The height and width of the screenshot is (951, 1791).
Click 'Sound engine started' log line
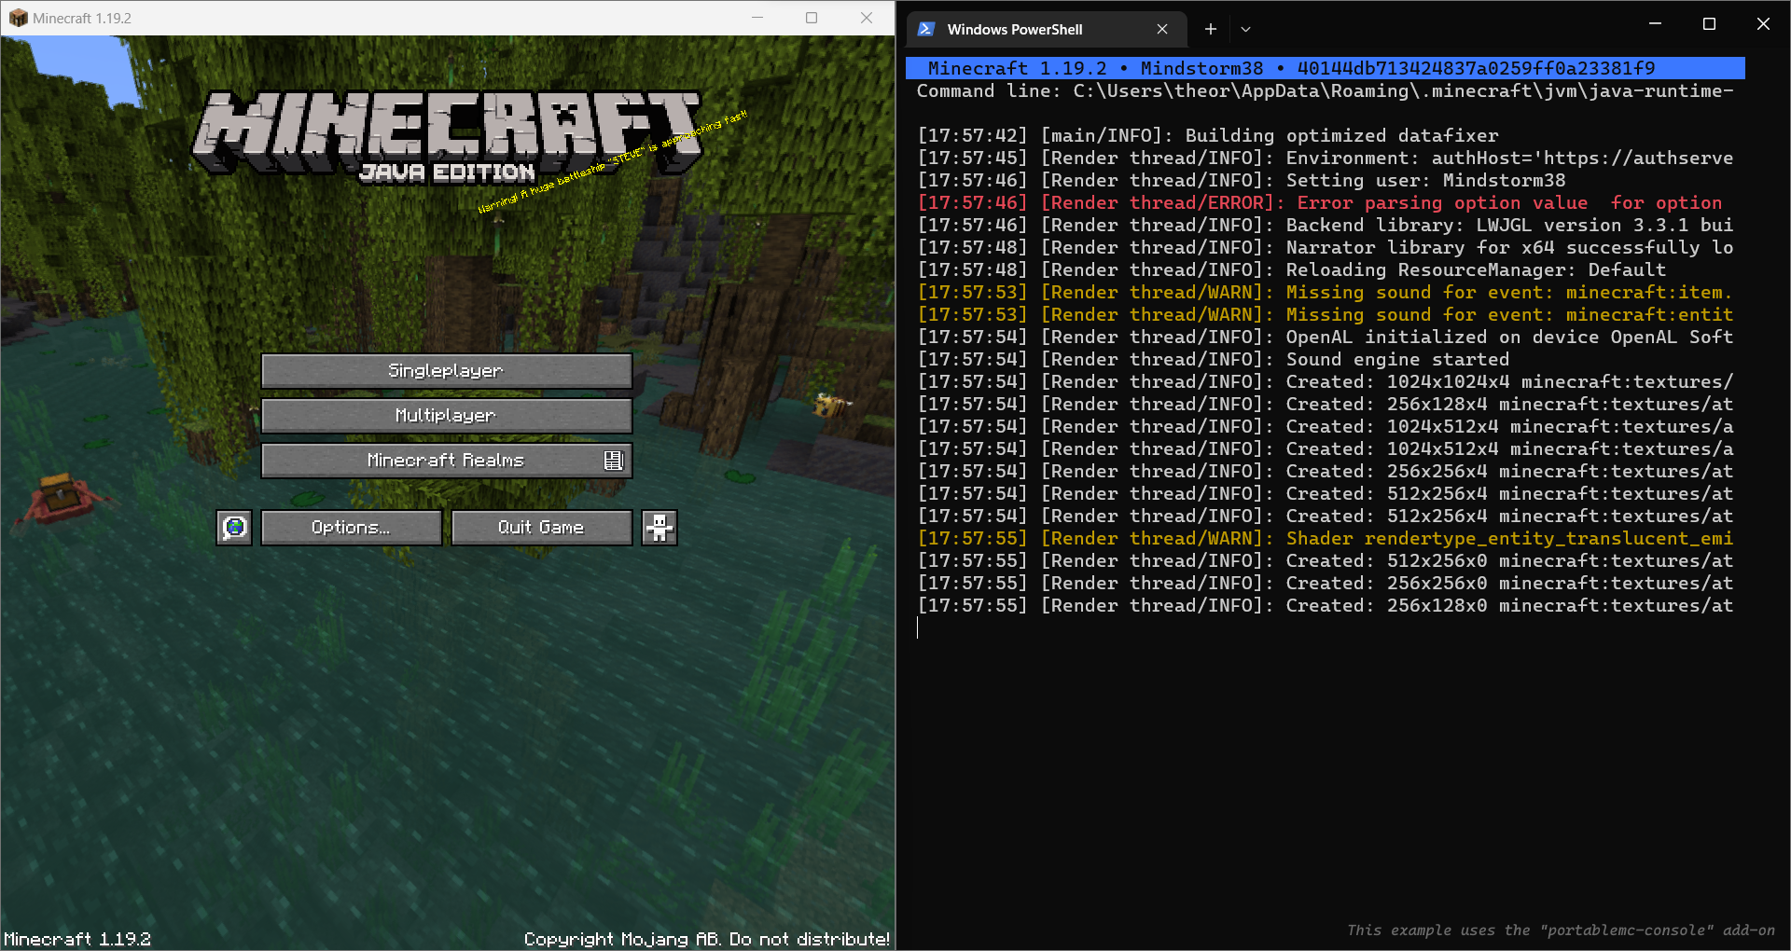(1213, 359)
